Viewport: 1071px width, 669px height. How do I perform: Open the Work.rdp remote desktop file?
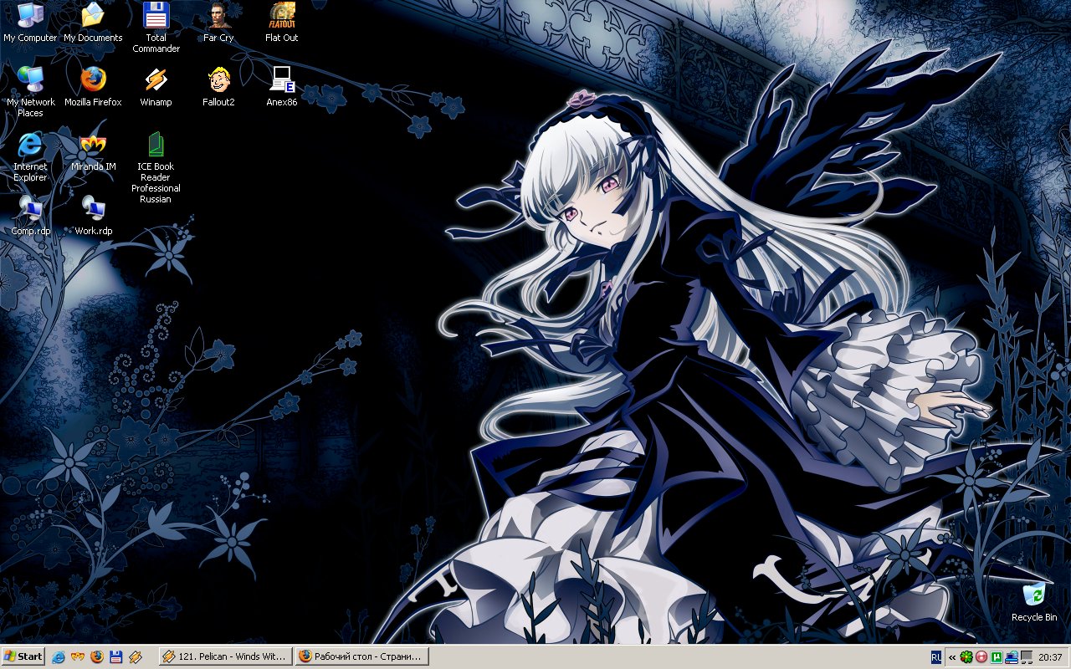tap(93, 209)
